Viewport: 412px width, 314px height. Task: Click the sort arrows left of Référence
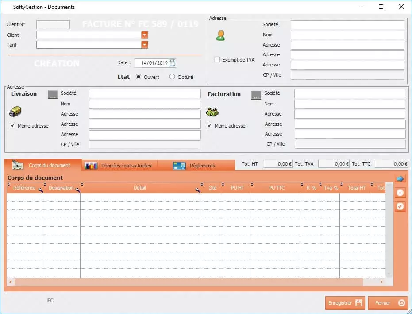pos(9,185)
